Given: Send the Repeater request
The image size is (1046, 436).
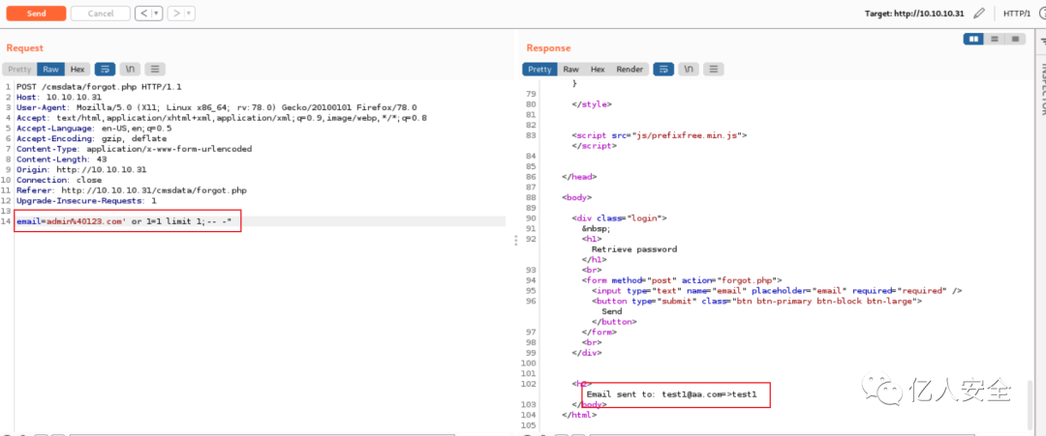Looking at the screenshot, I should [x=36, y=14].
